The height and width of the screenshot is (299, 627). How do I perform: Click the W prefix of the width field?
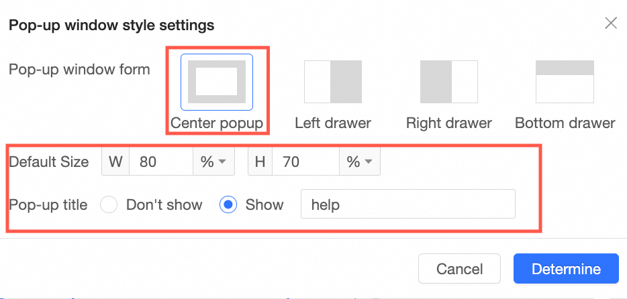115,162
